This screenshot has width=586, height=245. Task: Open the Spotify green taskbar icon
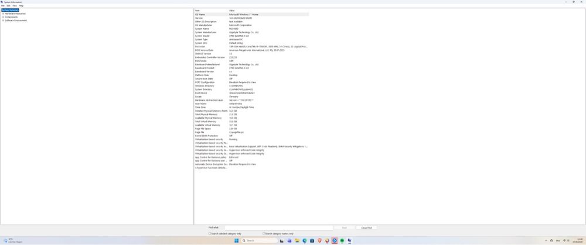coord(342,240)
